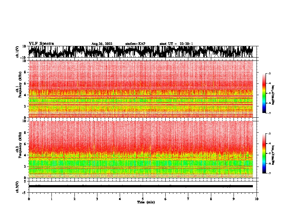Select the date text "Aug.26, 2022"
This screenshot has width=289, height=223.
[x=102, y=44]
